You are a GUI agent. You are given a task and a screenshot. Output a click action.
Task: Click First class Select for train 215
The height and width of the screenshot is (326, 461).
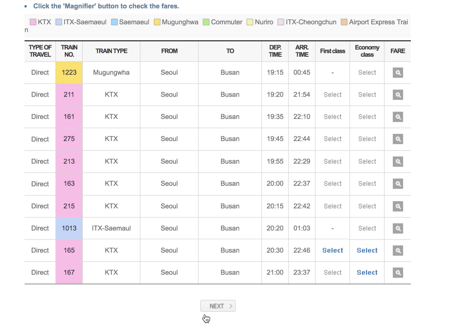[332, 206]
